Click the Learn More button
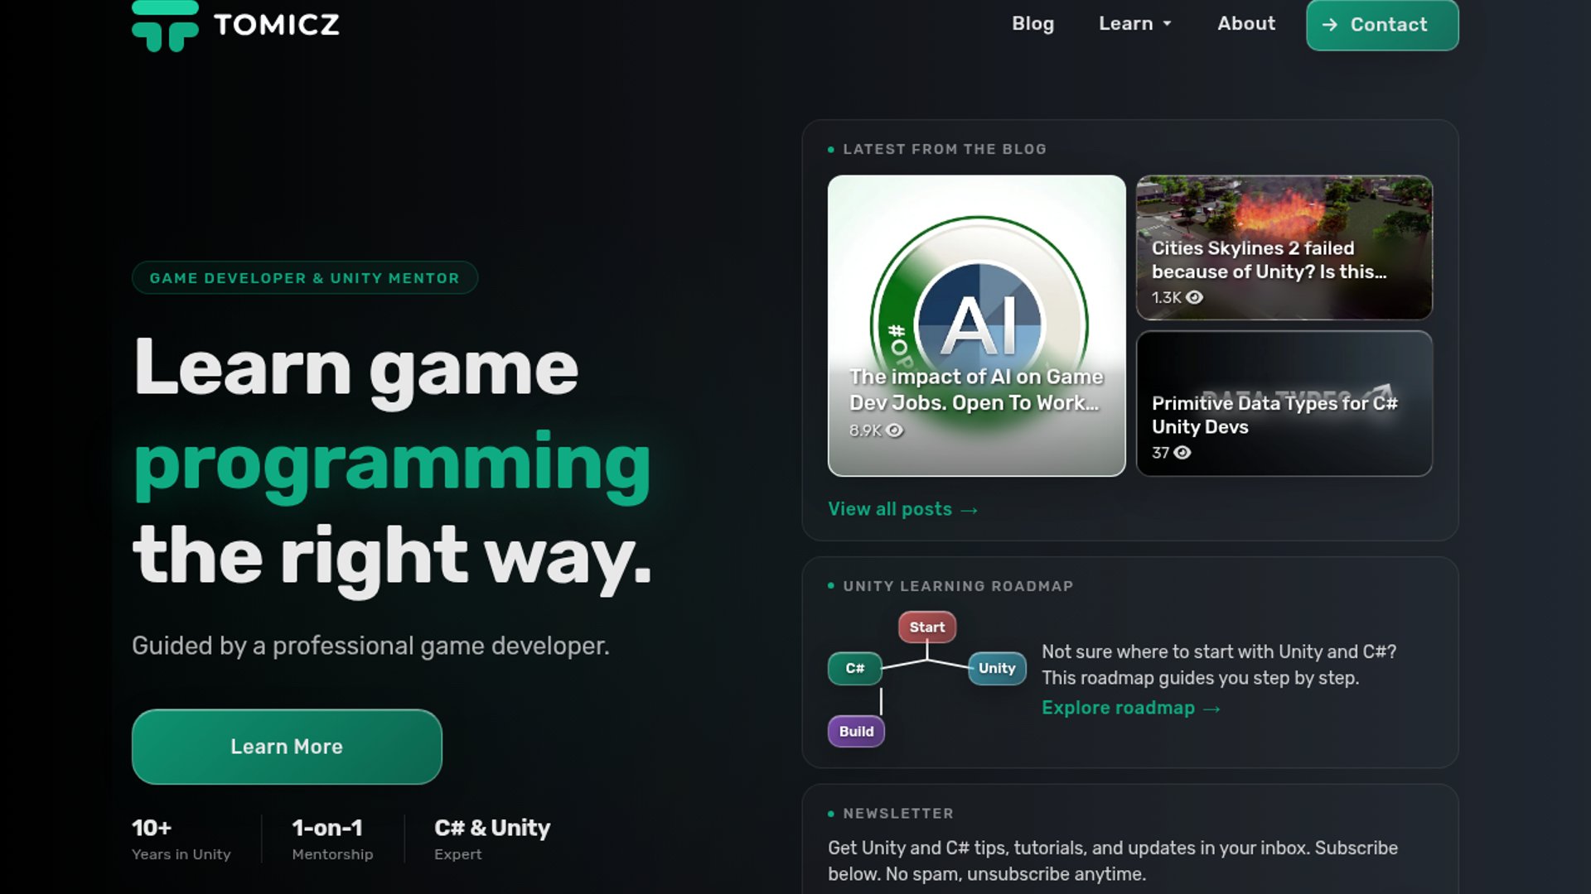Screen dimensions: 1591x894 coord(287,747)
